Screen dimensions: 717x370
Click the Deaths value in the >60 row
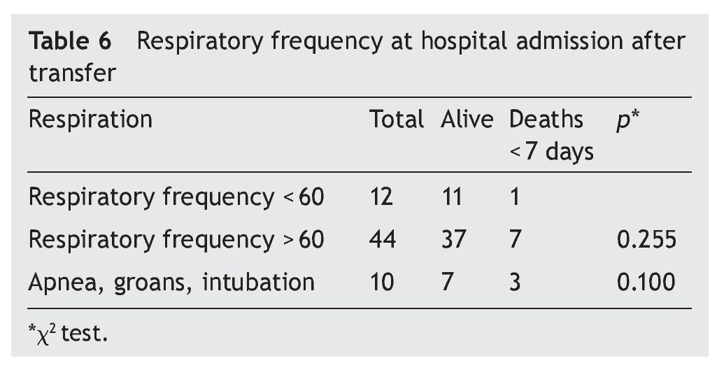[x=516, y=240]
